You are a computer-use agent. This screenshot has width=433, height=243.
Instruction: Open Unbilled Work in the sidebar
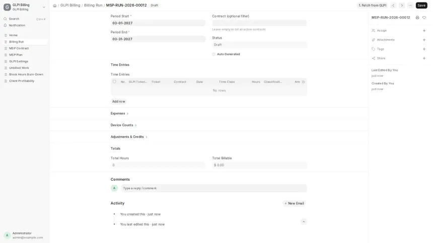point(25,68)
